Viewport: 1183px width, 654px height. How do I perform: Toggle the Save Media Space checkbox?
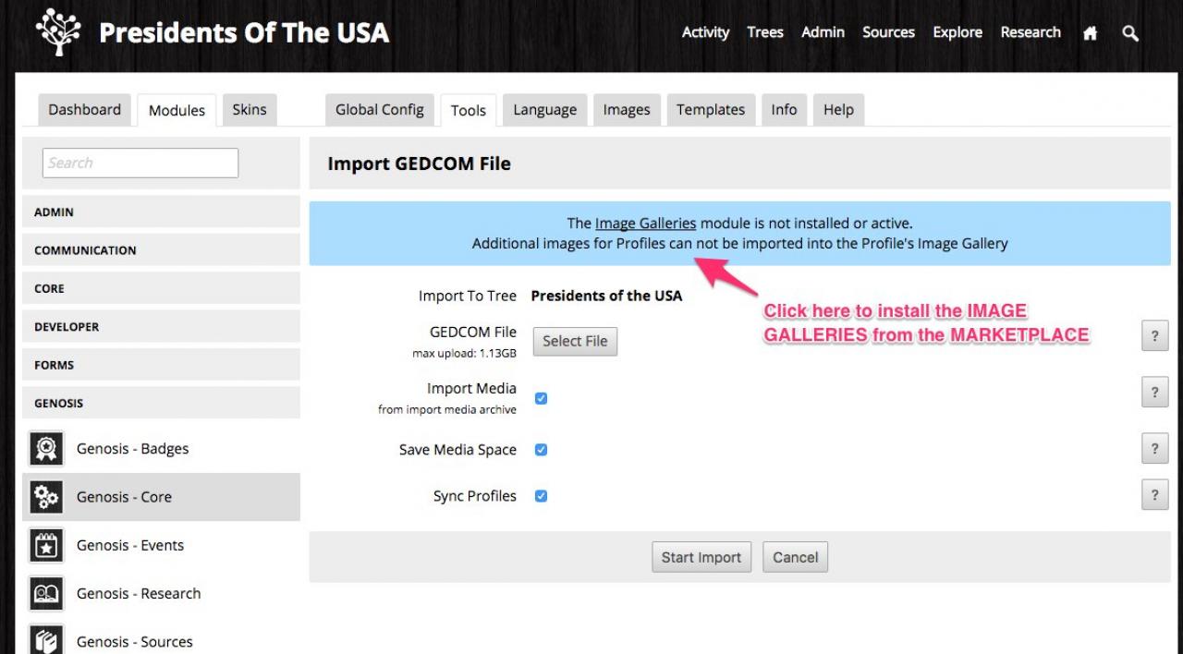pos(542,450)
